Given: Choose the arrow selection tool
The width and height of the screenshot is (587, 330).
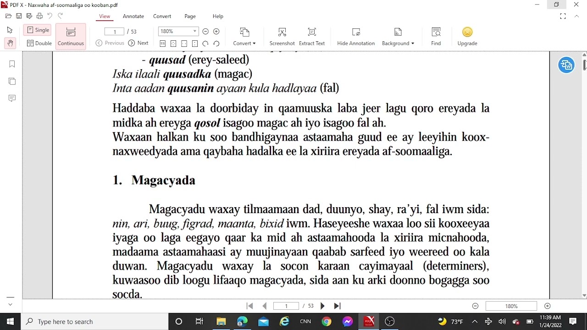Looking at the screenshot, I should (10, 30).
